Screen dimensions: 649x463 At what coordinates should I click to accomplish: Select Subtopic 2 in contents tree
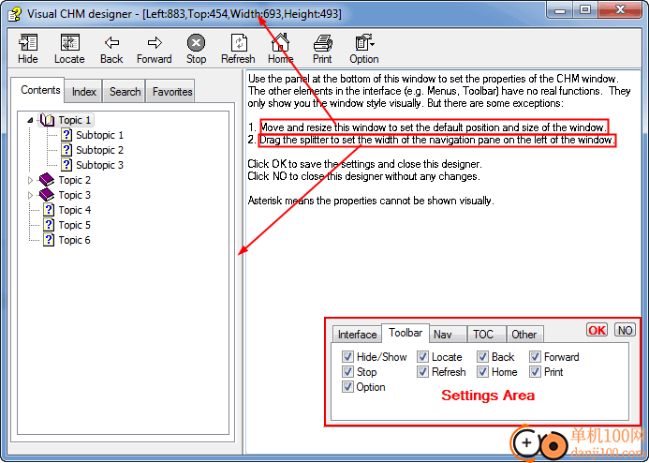pos(100,150)
